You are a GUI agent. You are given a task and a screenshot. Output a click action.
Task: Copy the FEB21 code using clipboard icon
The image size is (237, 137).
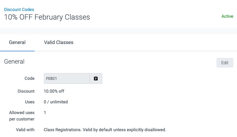click(x=96, y=78)
